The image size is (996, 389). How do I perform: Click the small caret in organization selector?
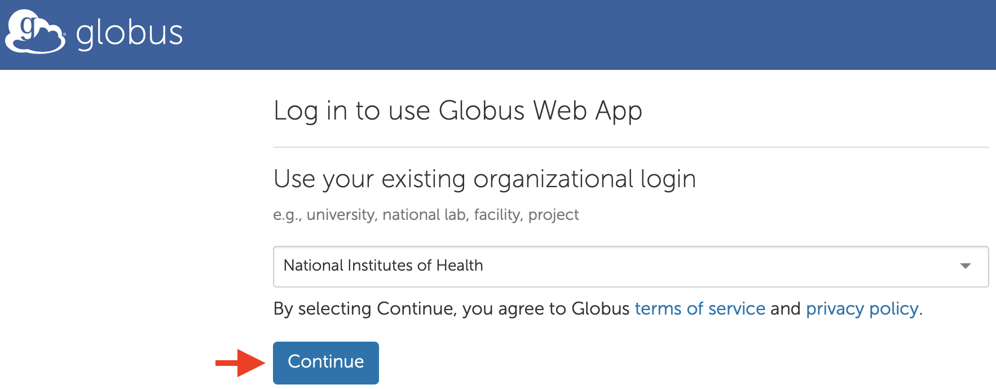point(965,266)
